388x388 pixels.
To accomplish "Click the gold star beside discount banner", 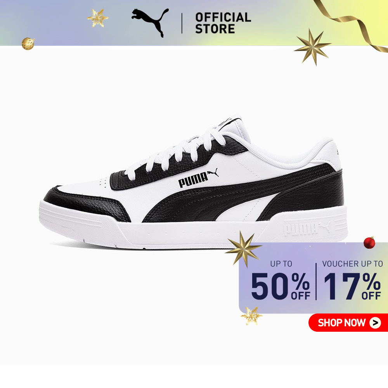I will coord(243,249).
